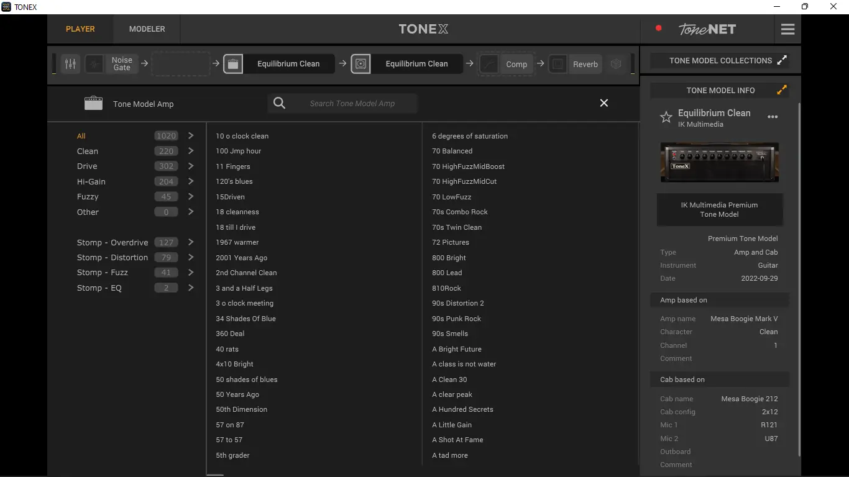
Task: Select the Hi-Gain category label
Action: tap(91, 181)
